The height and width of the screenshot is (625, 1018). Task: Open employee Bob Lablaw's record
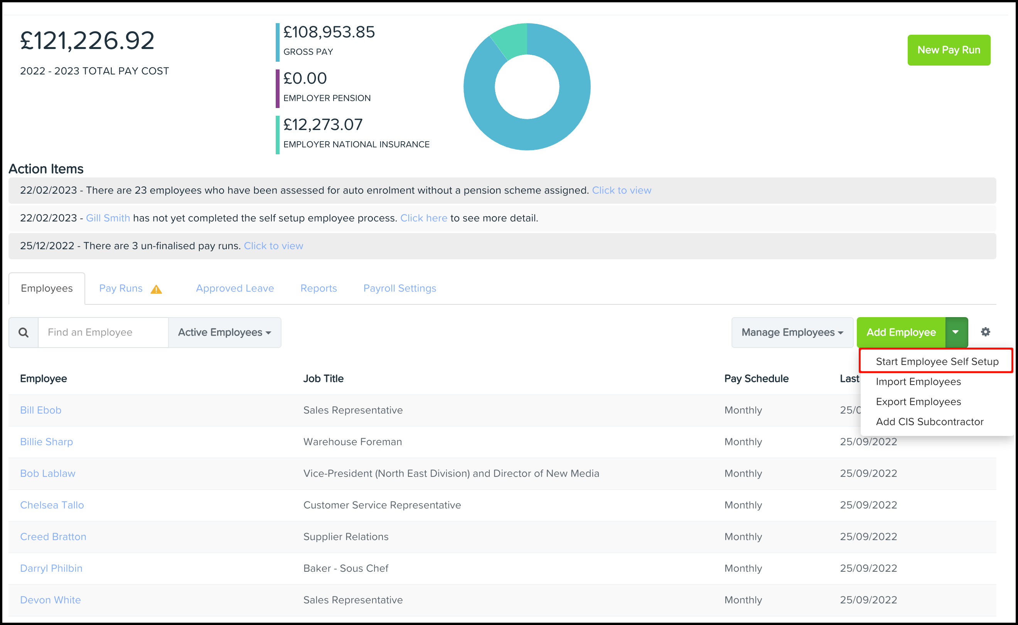pyautogui.click(x=47, y=473)
